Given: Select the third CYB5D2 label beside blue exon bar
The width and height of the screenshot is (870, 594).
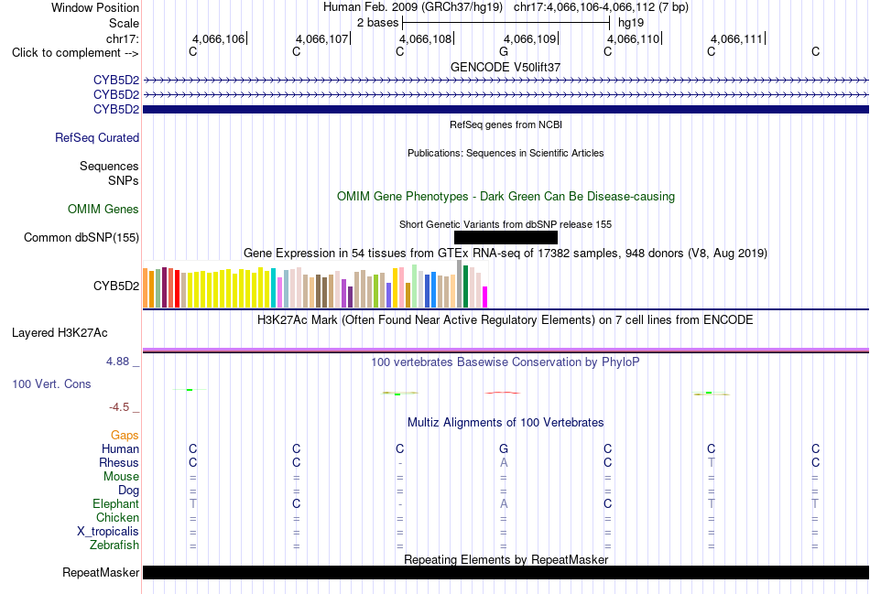Looking at the screenshot, I should pos(116,109).
